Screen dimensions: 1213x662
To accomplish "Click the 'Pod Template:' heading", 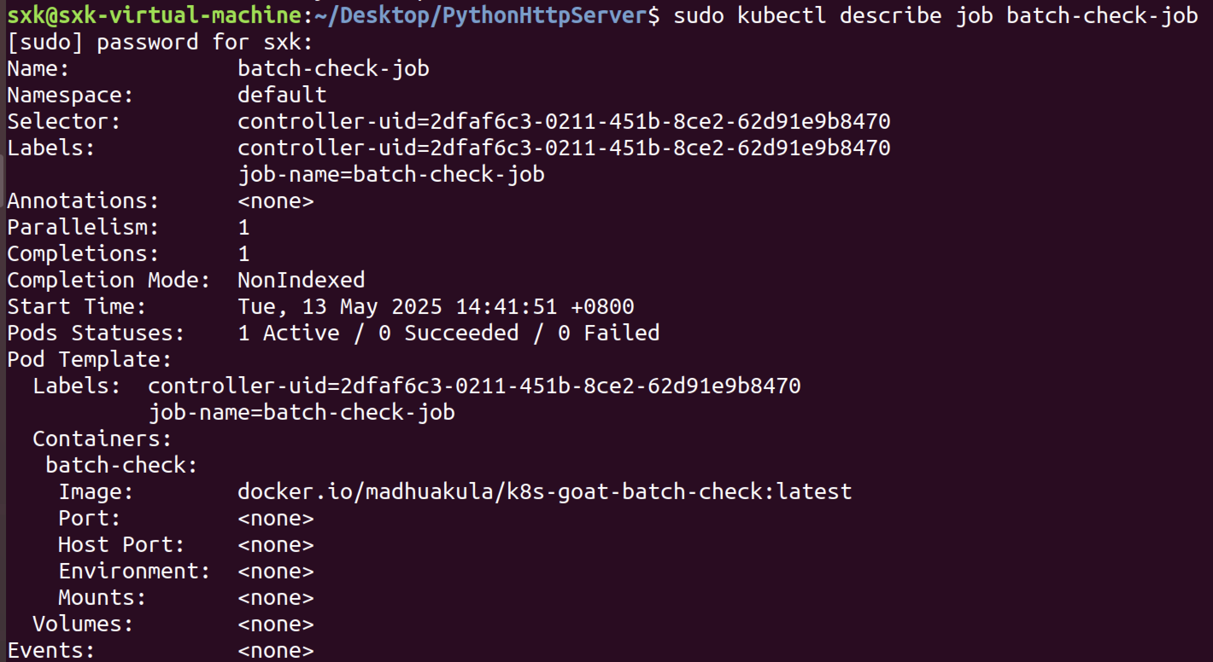I will coord(89,360).
